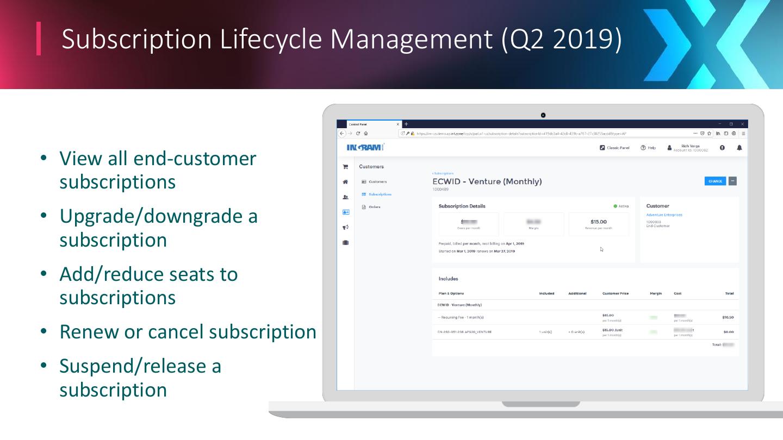Go back with the browser back arrow
Image resolution: width=783 pixels, height=440 pixels.
tap(342, 133)
